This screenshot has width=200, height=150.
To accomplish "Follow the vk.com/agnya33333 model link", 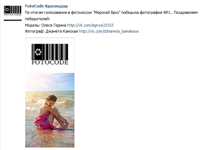I will point(90,25).
